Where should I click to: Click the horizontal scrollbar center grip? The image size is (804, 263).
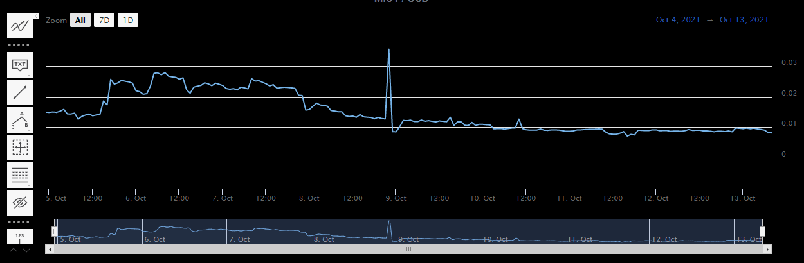(408, 249)
